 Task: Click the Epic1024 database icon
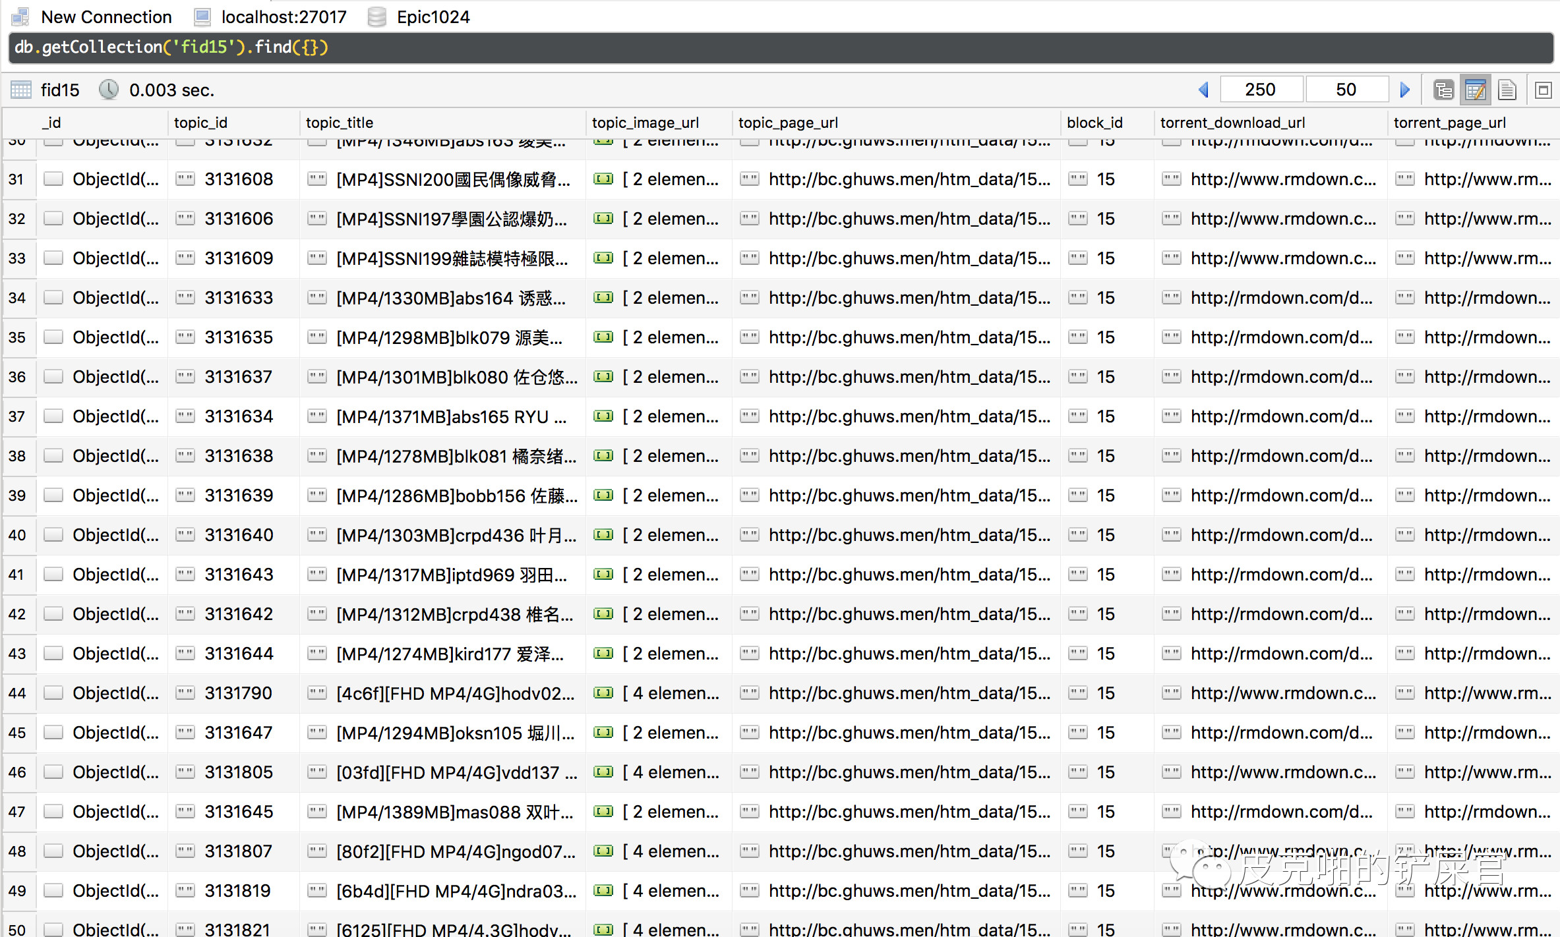pos(376,17)
